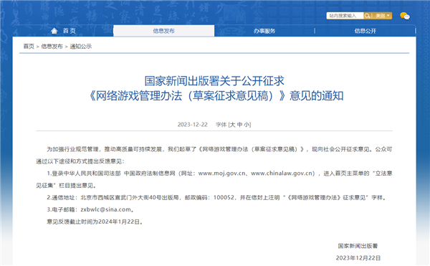Click the 字体 label
430x266 pixels.
[x=221, y=125]
